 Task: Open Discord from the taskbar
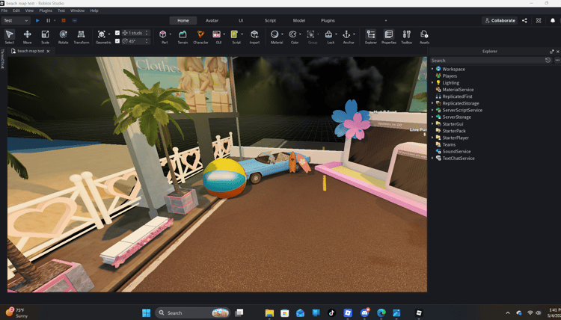[364, 313]
